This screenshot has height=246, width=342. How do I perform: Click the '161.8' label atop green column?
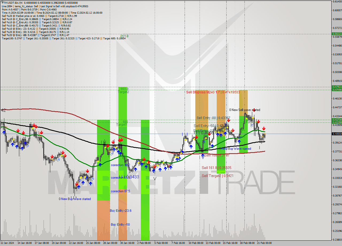point(125,89)
